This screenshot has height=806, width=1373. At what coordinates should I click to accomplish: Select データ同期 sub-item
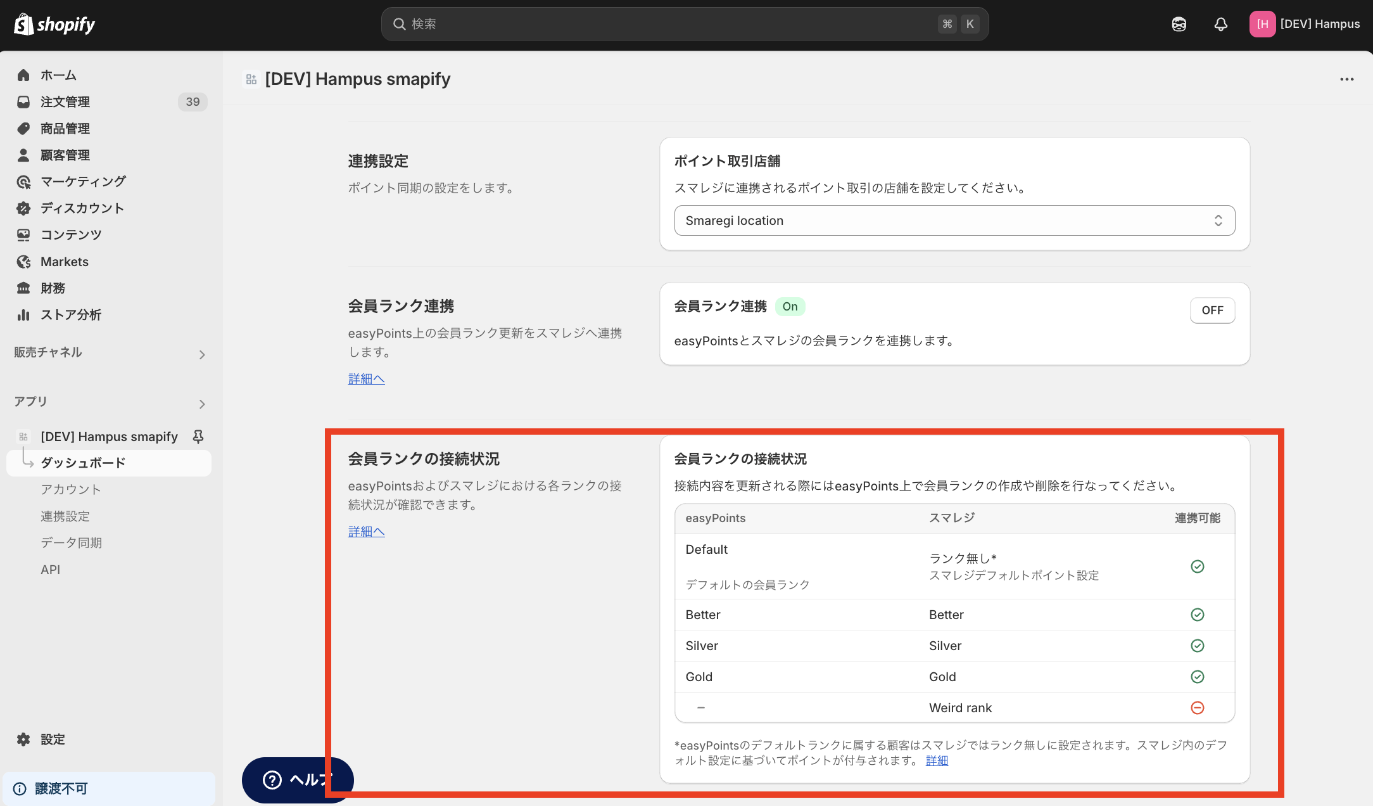tap(72, 543)
